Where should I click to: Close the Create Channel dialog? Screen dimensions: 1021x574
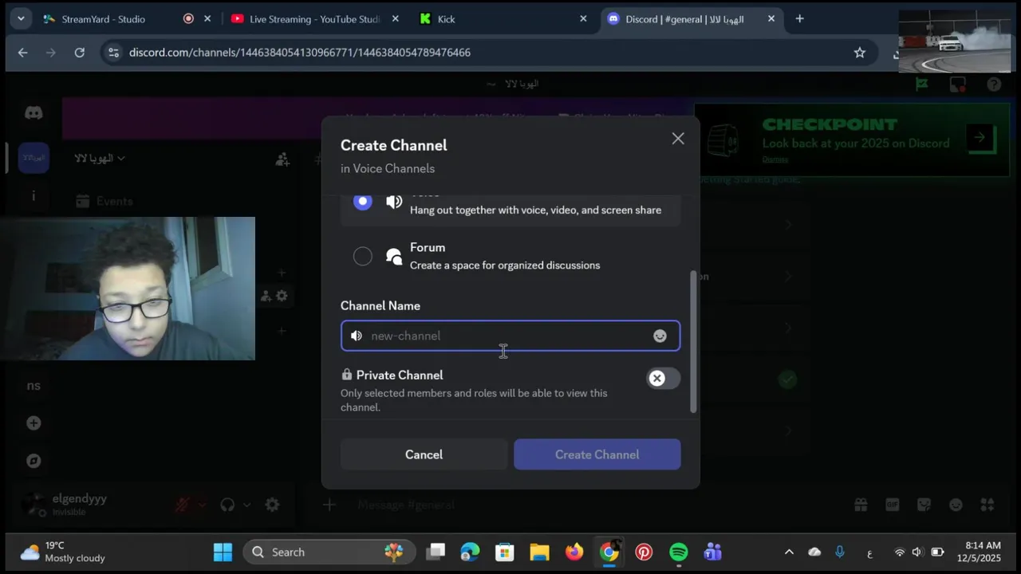click(678, 139)
